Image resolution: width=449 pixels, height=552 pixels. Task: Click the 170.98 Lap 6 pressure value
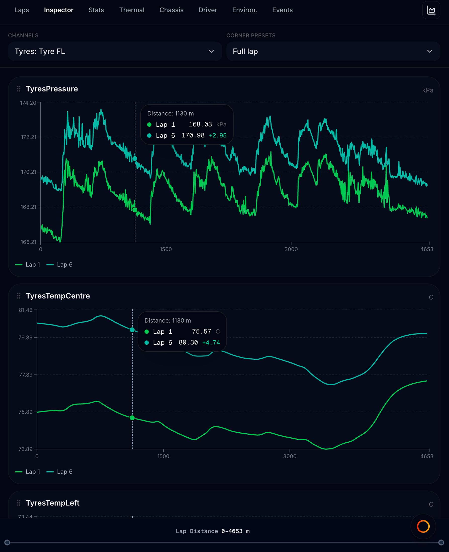click(x=193, y=135)
